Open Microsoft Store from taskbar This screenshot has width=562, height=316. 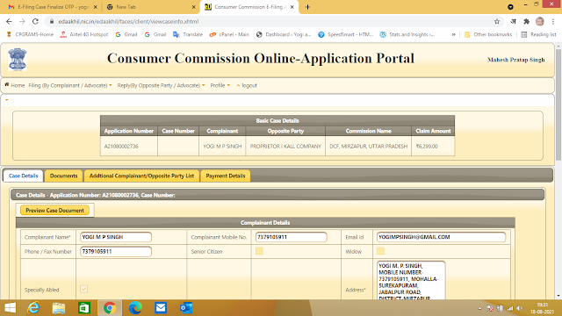(x=84, y=308)
